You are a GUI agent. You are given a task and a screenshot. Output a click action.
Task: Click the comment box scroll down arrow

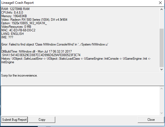click(x=161, y=113)
